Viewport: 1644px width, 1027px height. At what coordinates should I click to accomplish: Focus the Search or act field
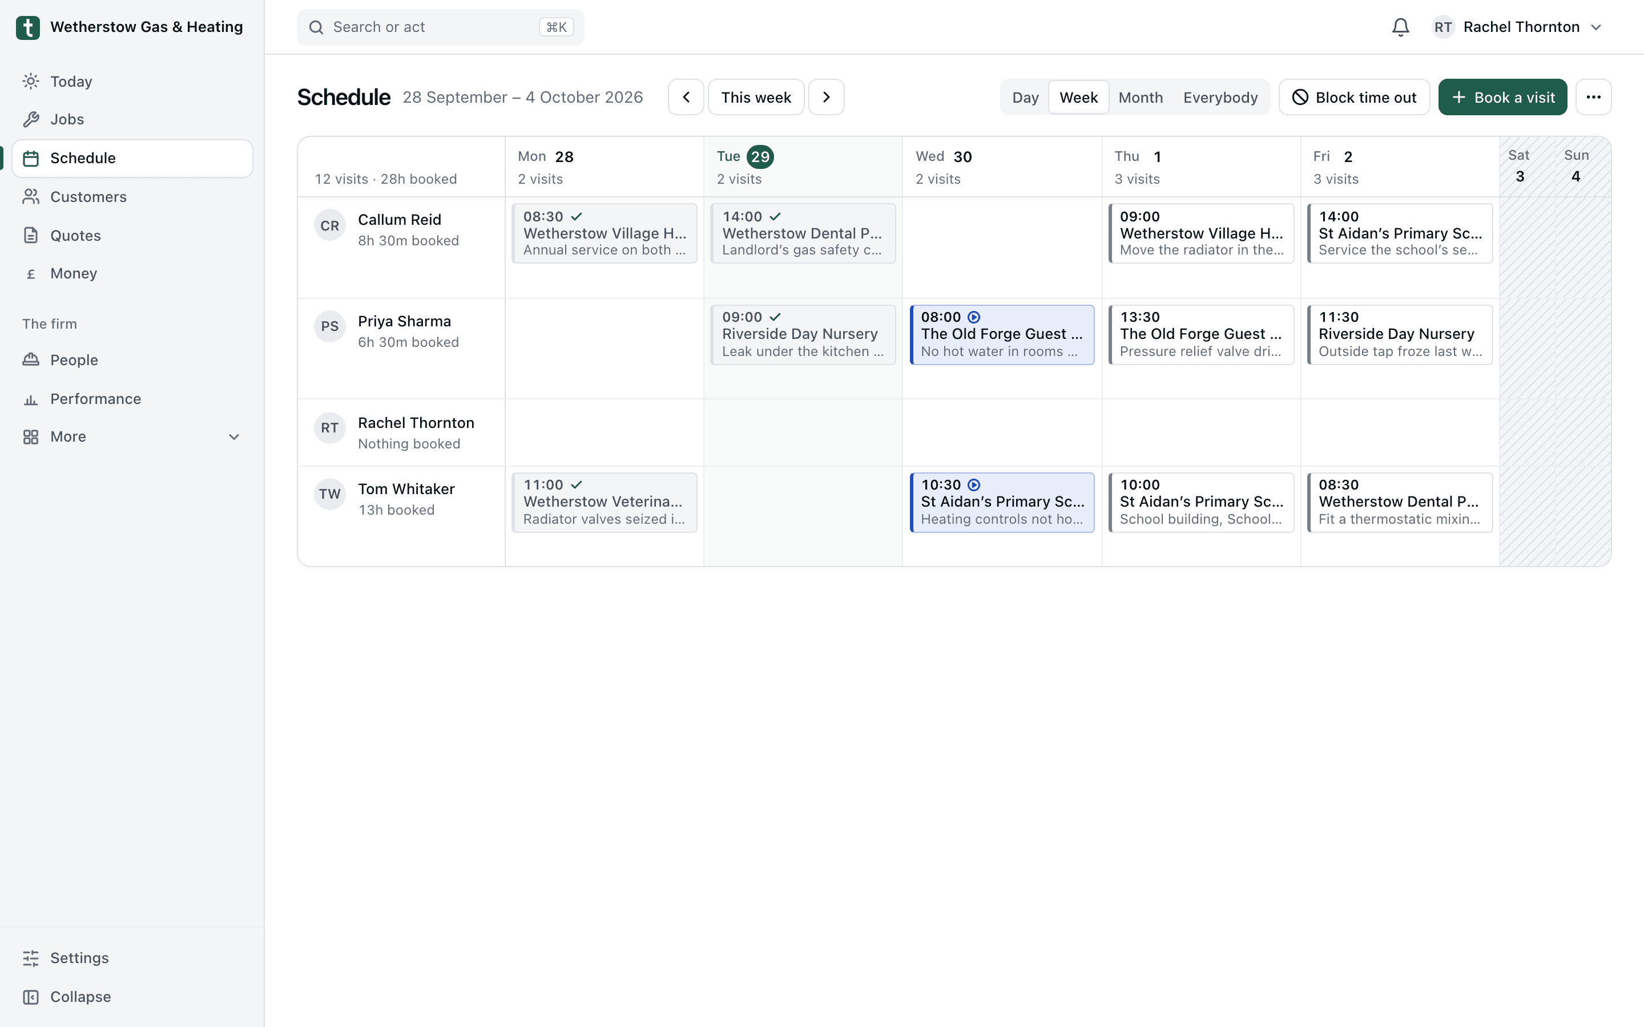[440, 27]
